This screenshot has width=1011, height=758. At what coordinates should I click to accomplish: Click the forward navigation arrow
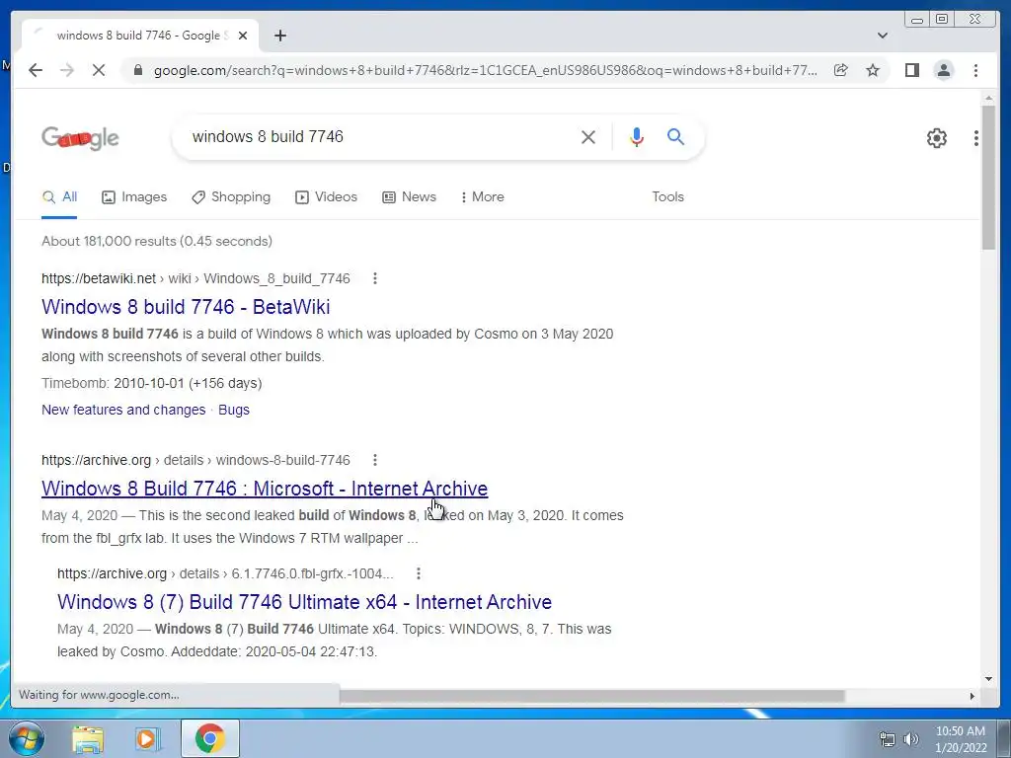coord(67,70)
